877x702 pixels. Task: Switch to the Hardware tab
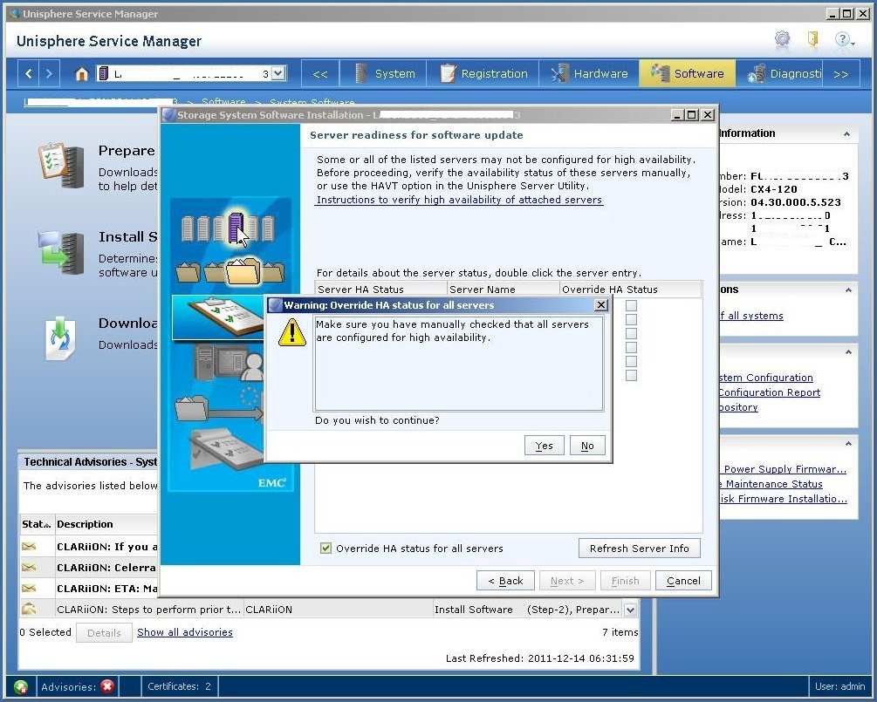[589, 74]
